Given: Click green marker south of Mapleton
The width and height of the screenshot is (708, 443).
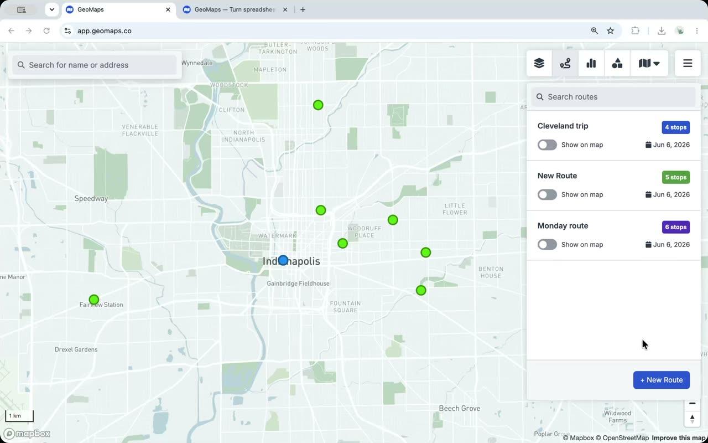Looking at the screenshot, I should [318, 105].
